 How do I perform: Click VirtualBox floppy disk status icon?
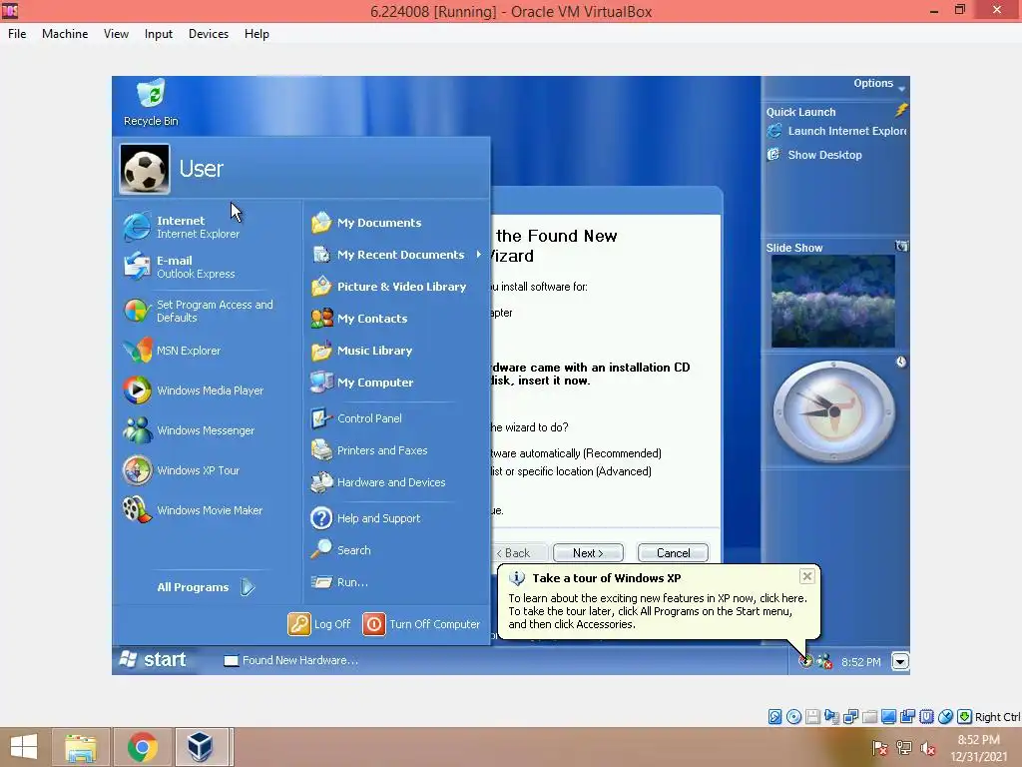pyautogui.click(x=812, y=717)
